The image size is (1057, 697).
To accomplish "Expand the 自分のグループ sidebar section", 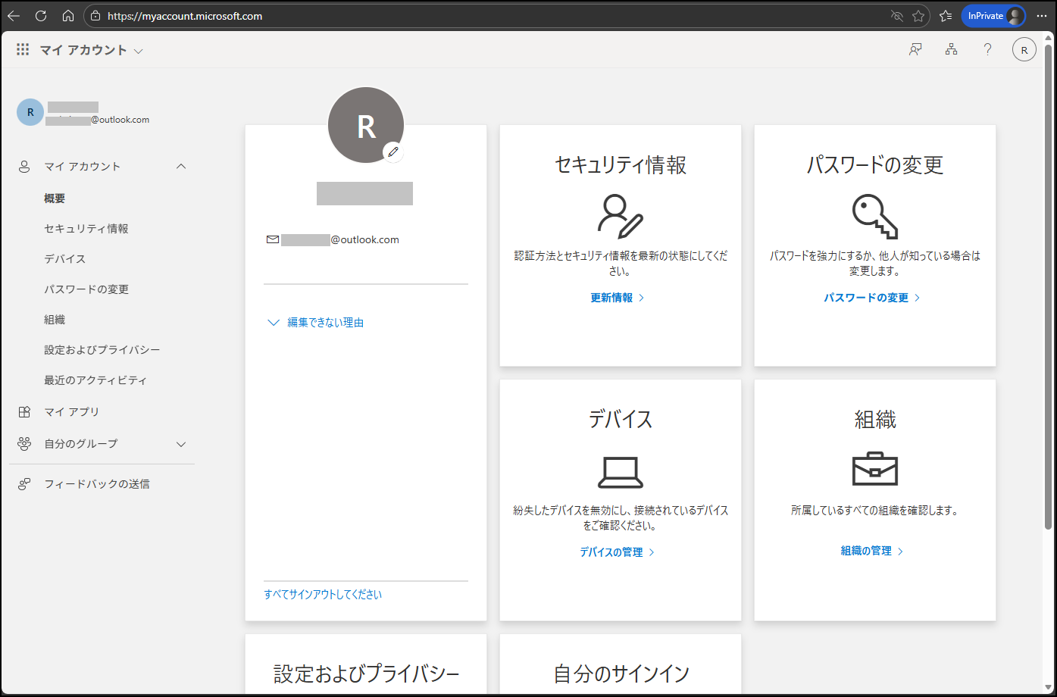I will coord(181,444).
